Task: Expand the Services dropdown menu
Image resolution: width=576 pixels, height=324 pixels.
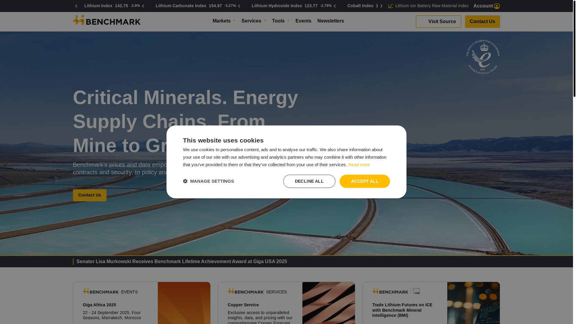Action: point(253,21)
